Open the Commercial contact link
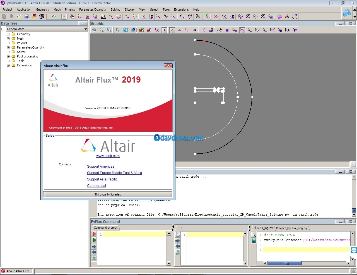Image resolution: width=357 pixels, height=275 pixels. click(97, 186)
